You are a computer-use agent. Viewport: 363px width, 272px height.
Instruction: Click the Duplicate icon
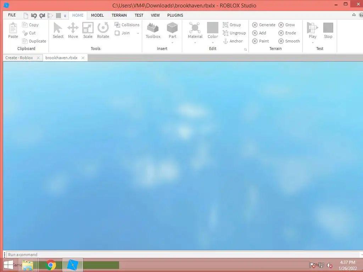25,41
